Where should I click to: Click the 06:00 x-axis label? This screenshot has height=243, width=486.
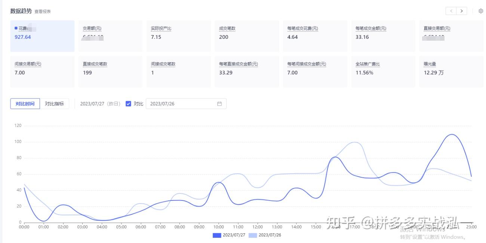point(141,227)
